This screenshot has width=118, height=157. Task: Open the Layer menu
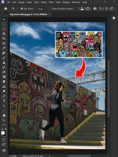pos(29,2)
